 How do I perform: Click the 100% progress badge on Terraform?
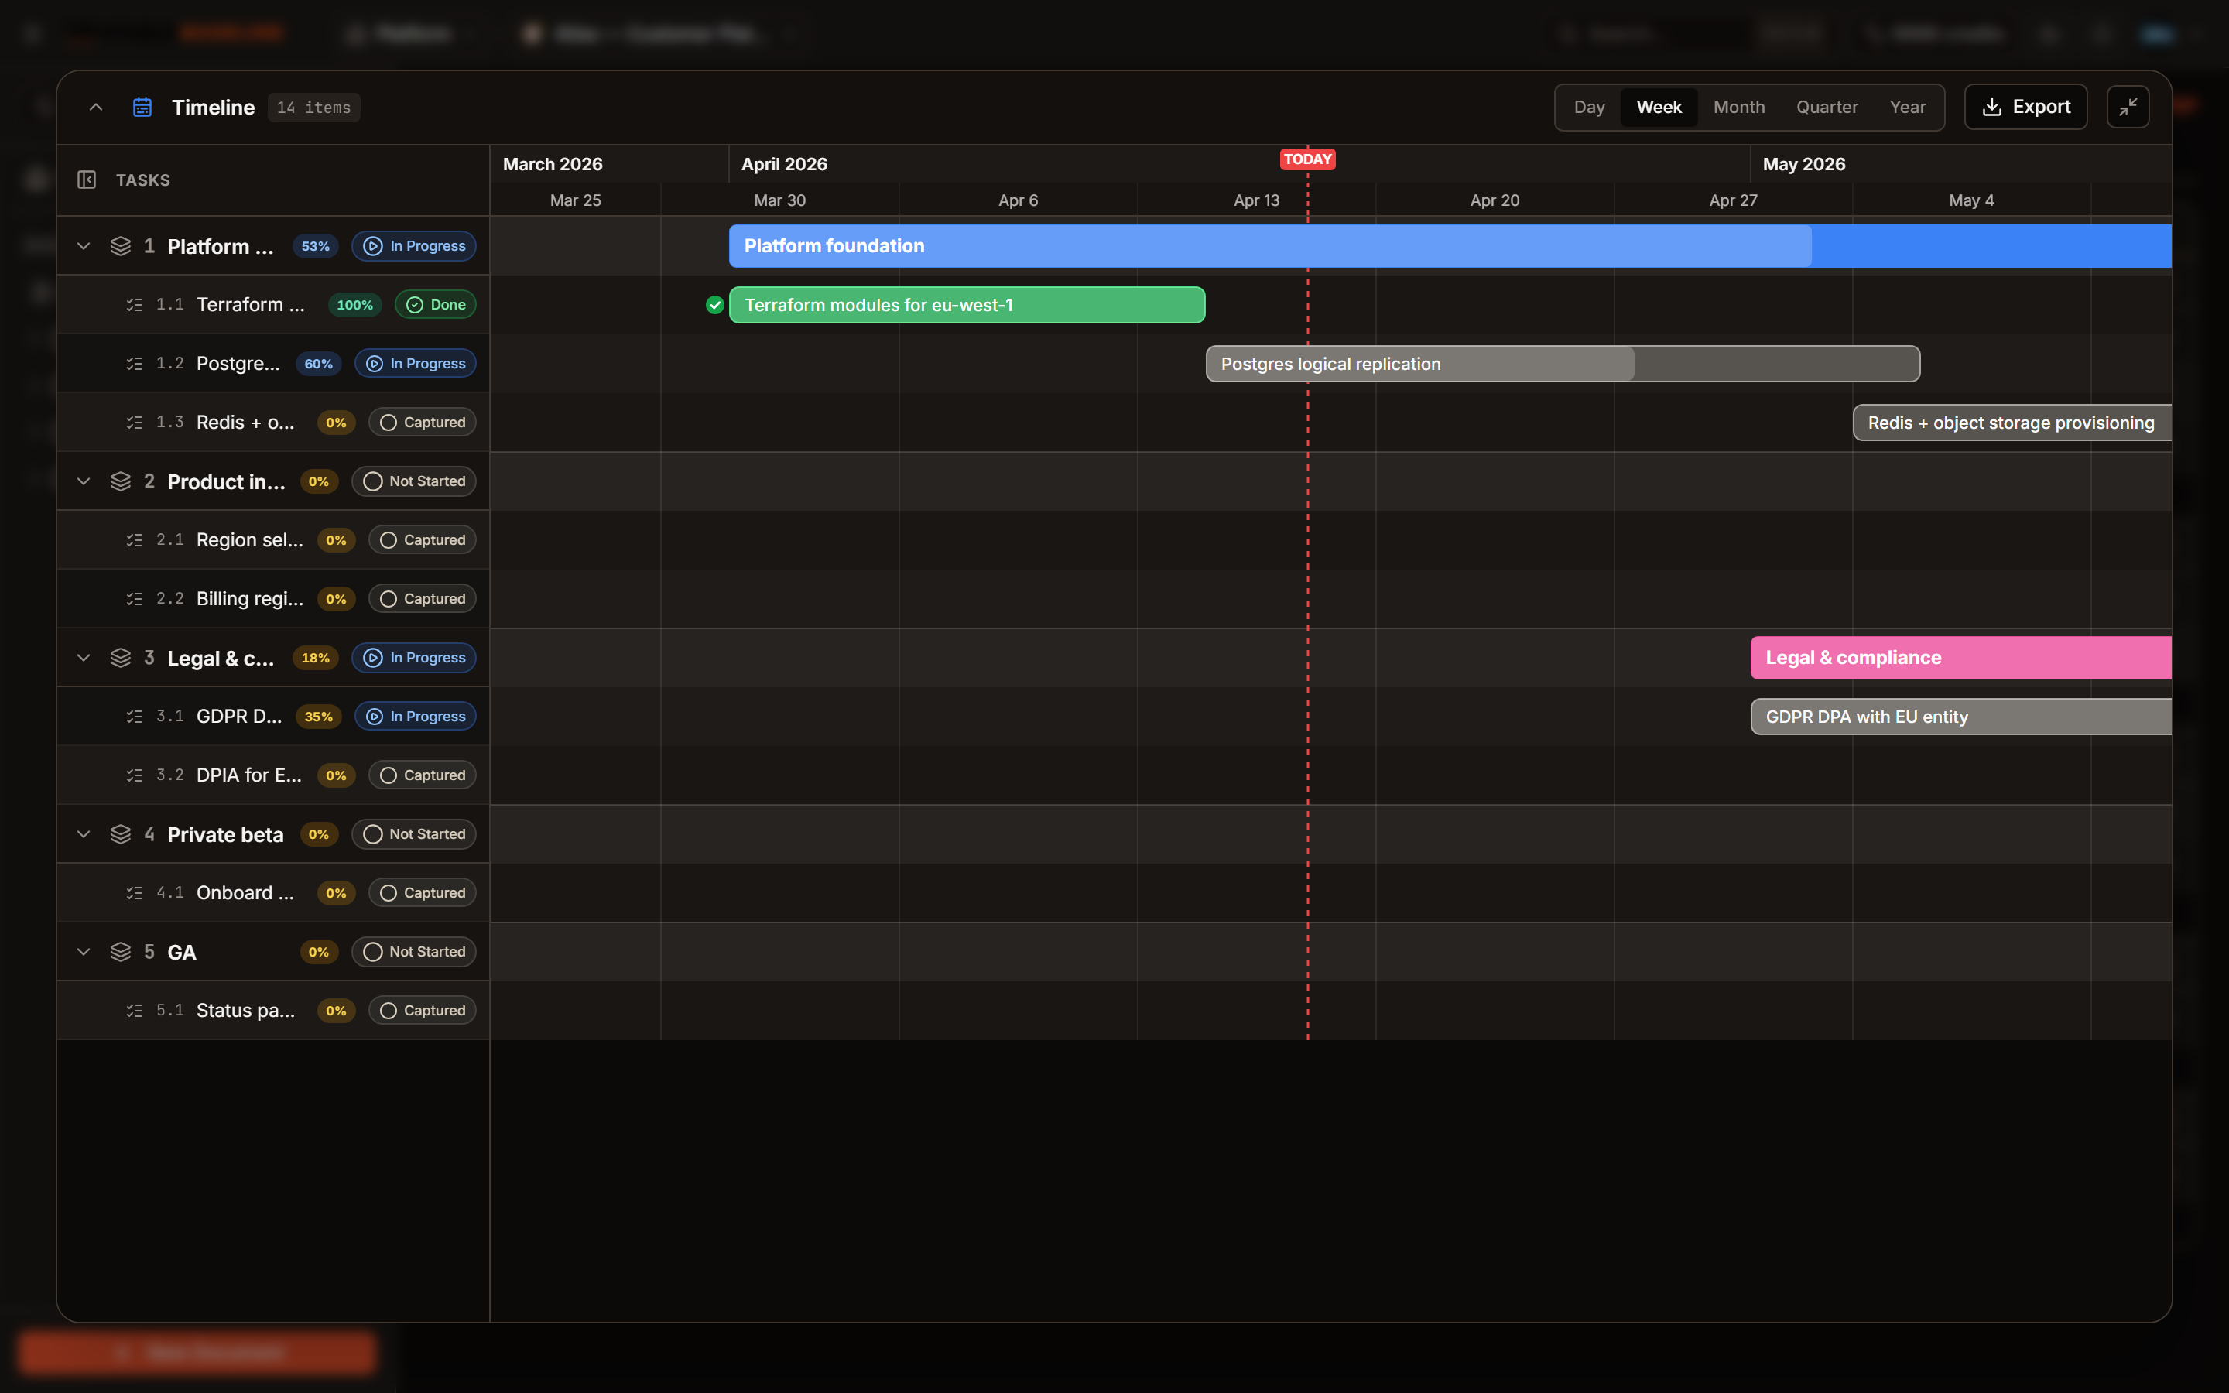click(354, 305)
